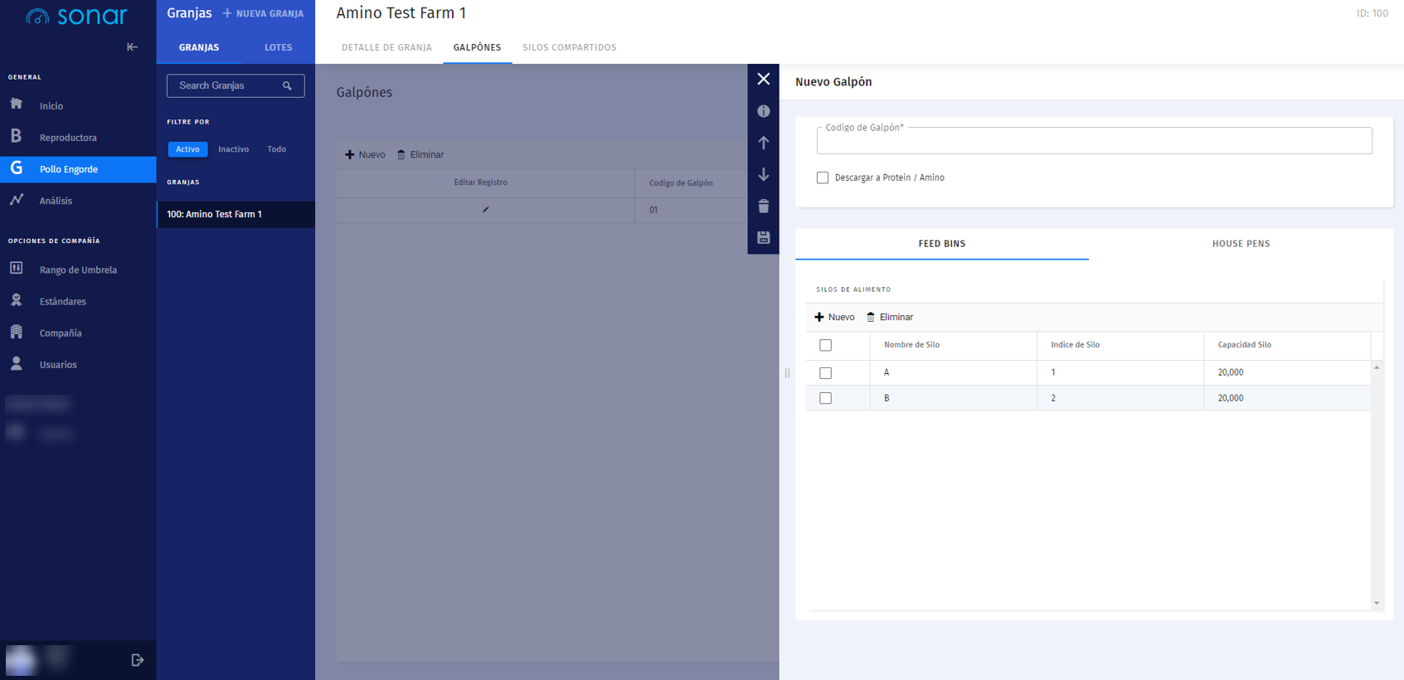
Task: Open Inicio home icon in sidebar
Action: coord(17,104)
